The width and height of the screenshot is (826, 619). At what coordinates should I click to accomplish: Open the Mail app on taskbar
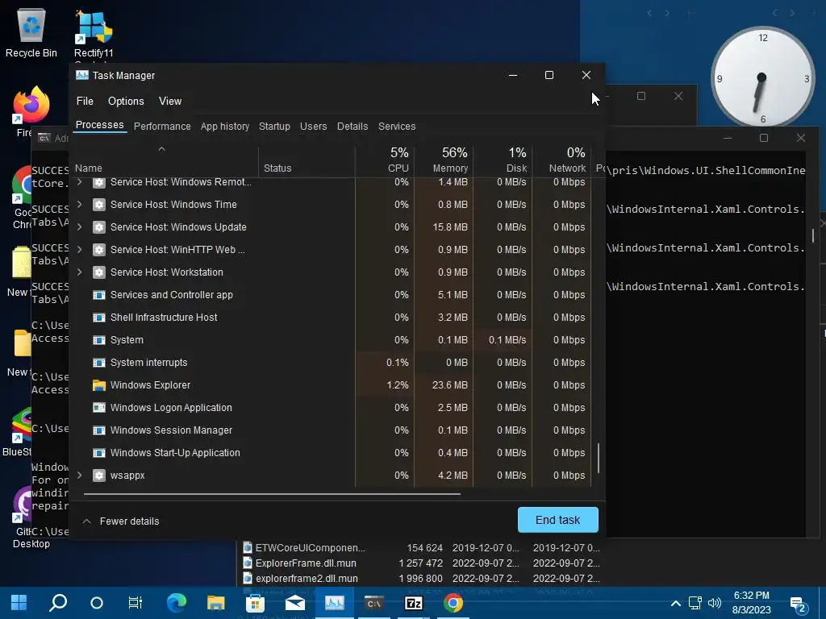[295, 603]
